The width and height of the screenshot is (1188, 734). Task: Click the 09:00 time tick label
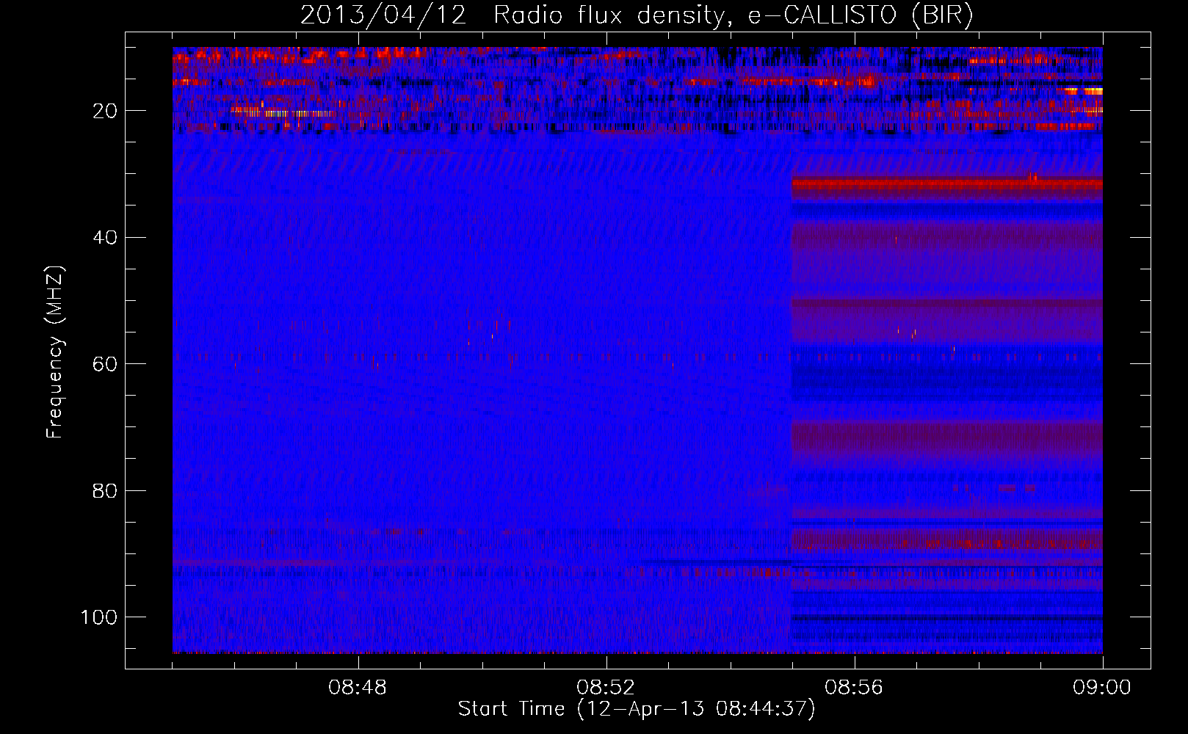click(x=1102, y=688)
